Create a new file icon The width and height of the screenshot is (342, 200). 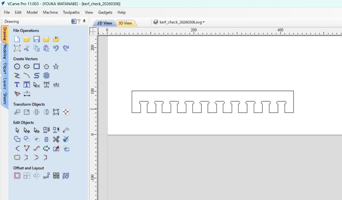(x=17, y=39)
